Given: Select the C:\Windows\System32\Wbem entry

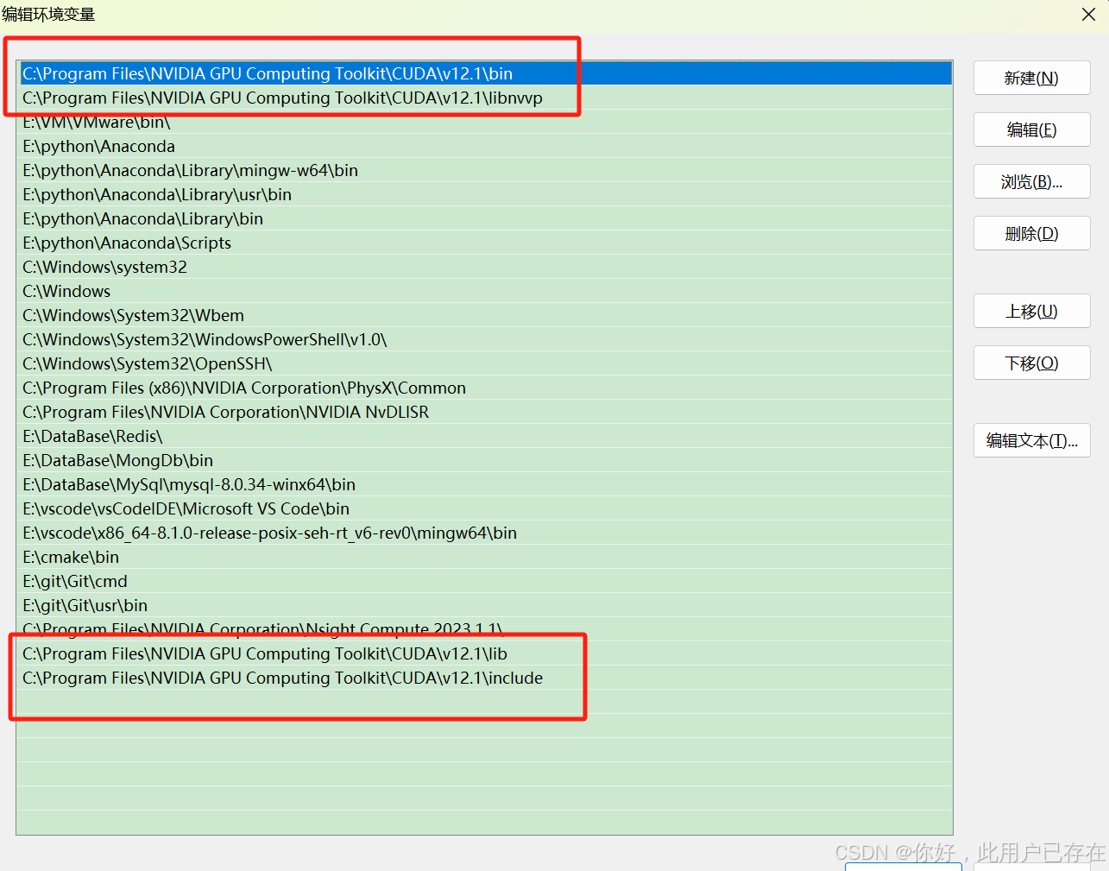Looking at the screenshot, I should click(484, 315).
